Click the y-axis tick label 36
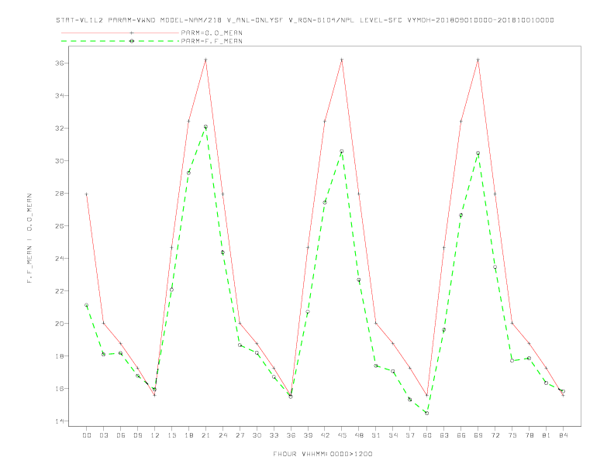This screenshot has height=474, width=614. 60,63
